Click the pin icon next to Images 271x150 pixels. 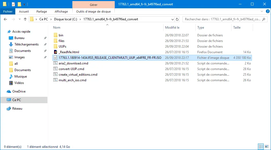click(x=45, y=57)
